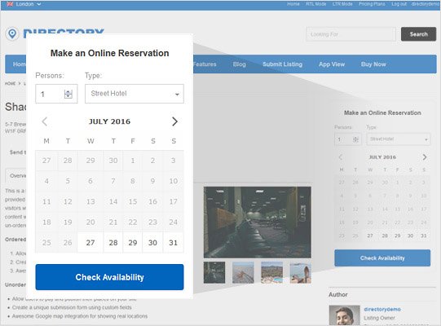Open the Submit Listing menu item

point(282,64)
